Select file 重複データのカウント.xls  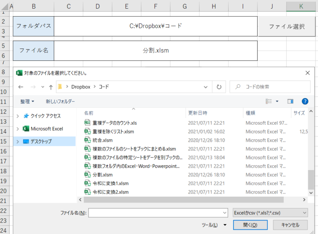tap(115, 123)
